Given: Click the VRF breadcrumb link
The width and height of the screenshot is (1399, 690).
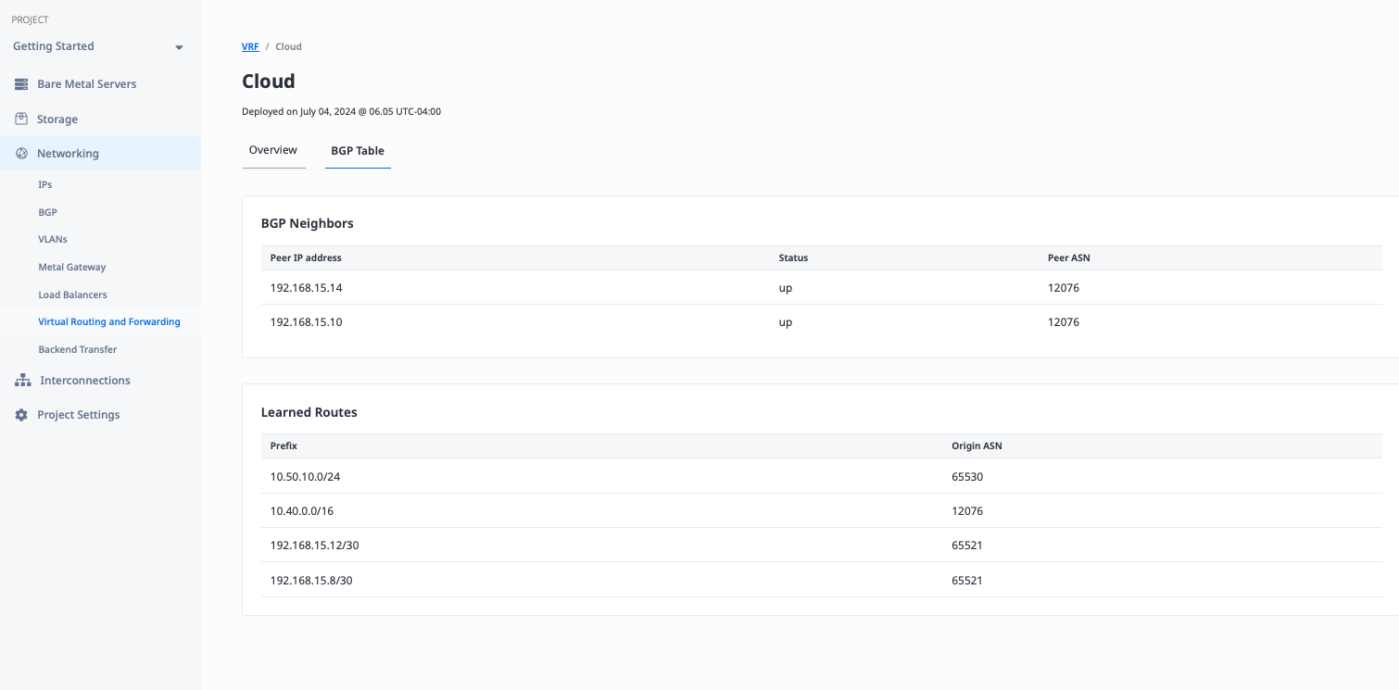Looking at the screenshot, I should pos(250,46).
